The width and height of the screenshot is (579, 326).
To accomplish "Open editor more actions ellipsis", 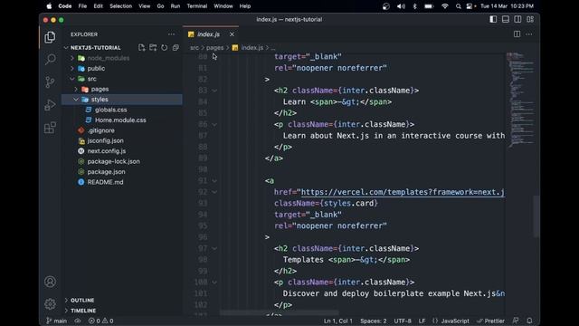I will pos(529,34).
